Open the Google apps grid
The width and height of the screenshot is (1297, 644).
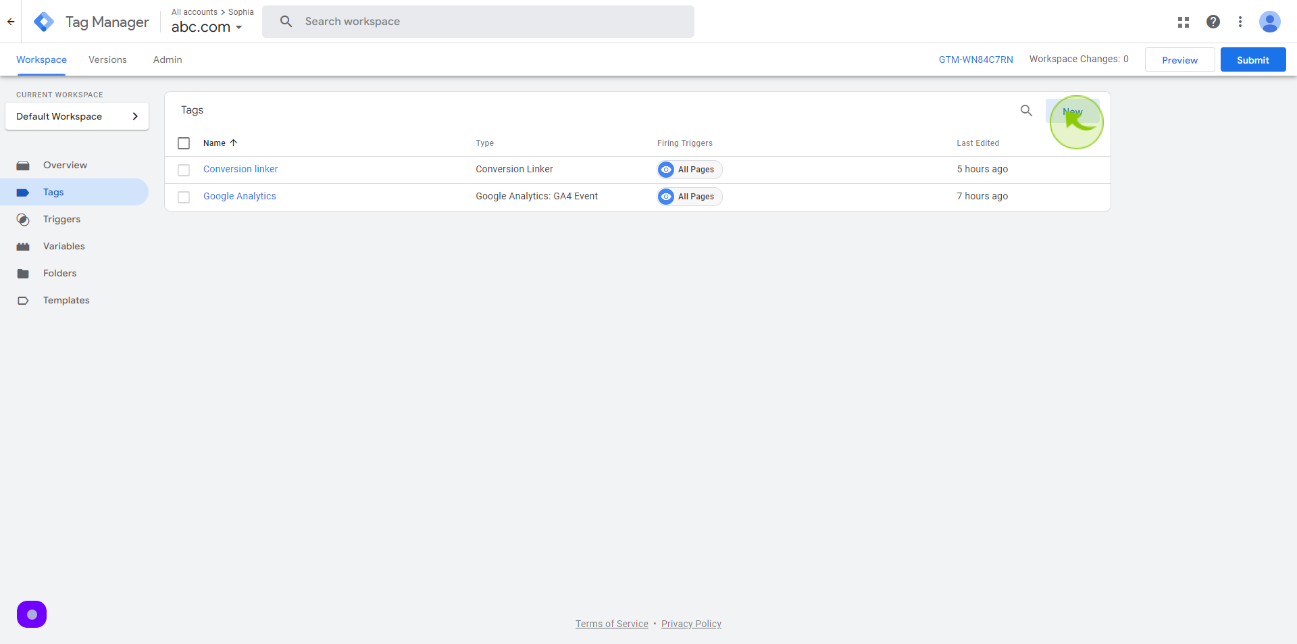point(1184,22)
